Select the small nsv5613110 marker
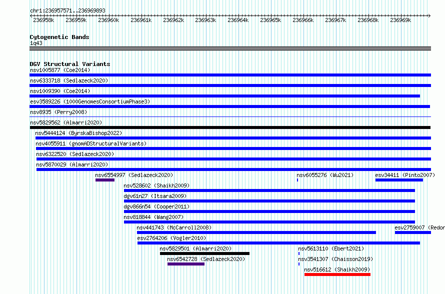The width and height of the screenshot is (445, 294). click(299, 253)
